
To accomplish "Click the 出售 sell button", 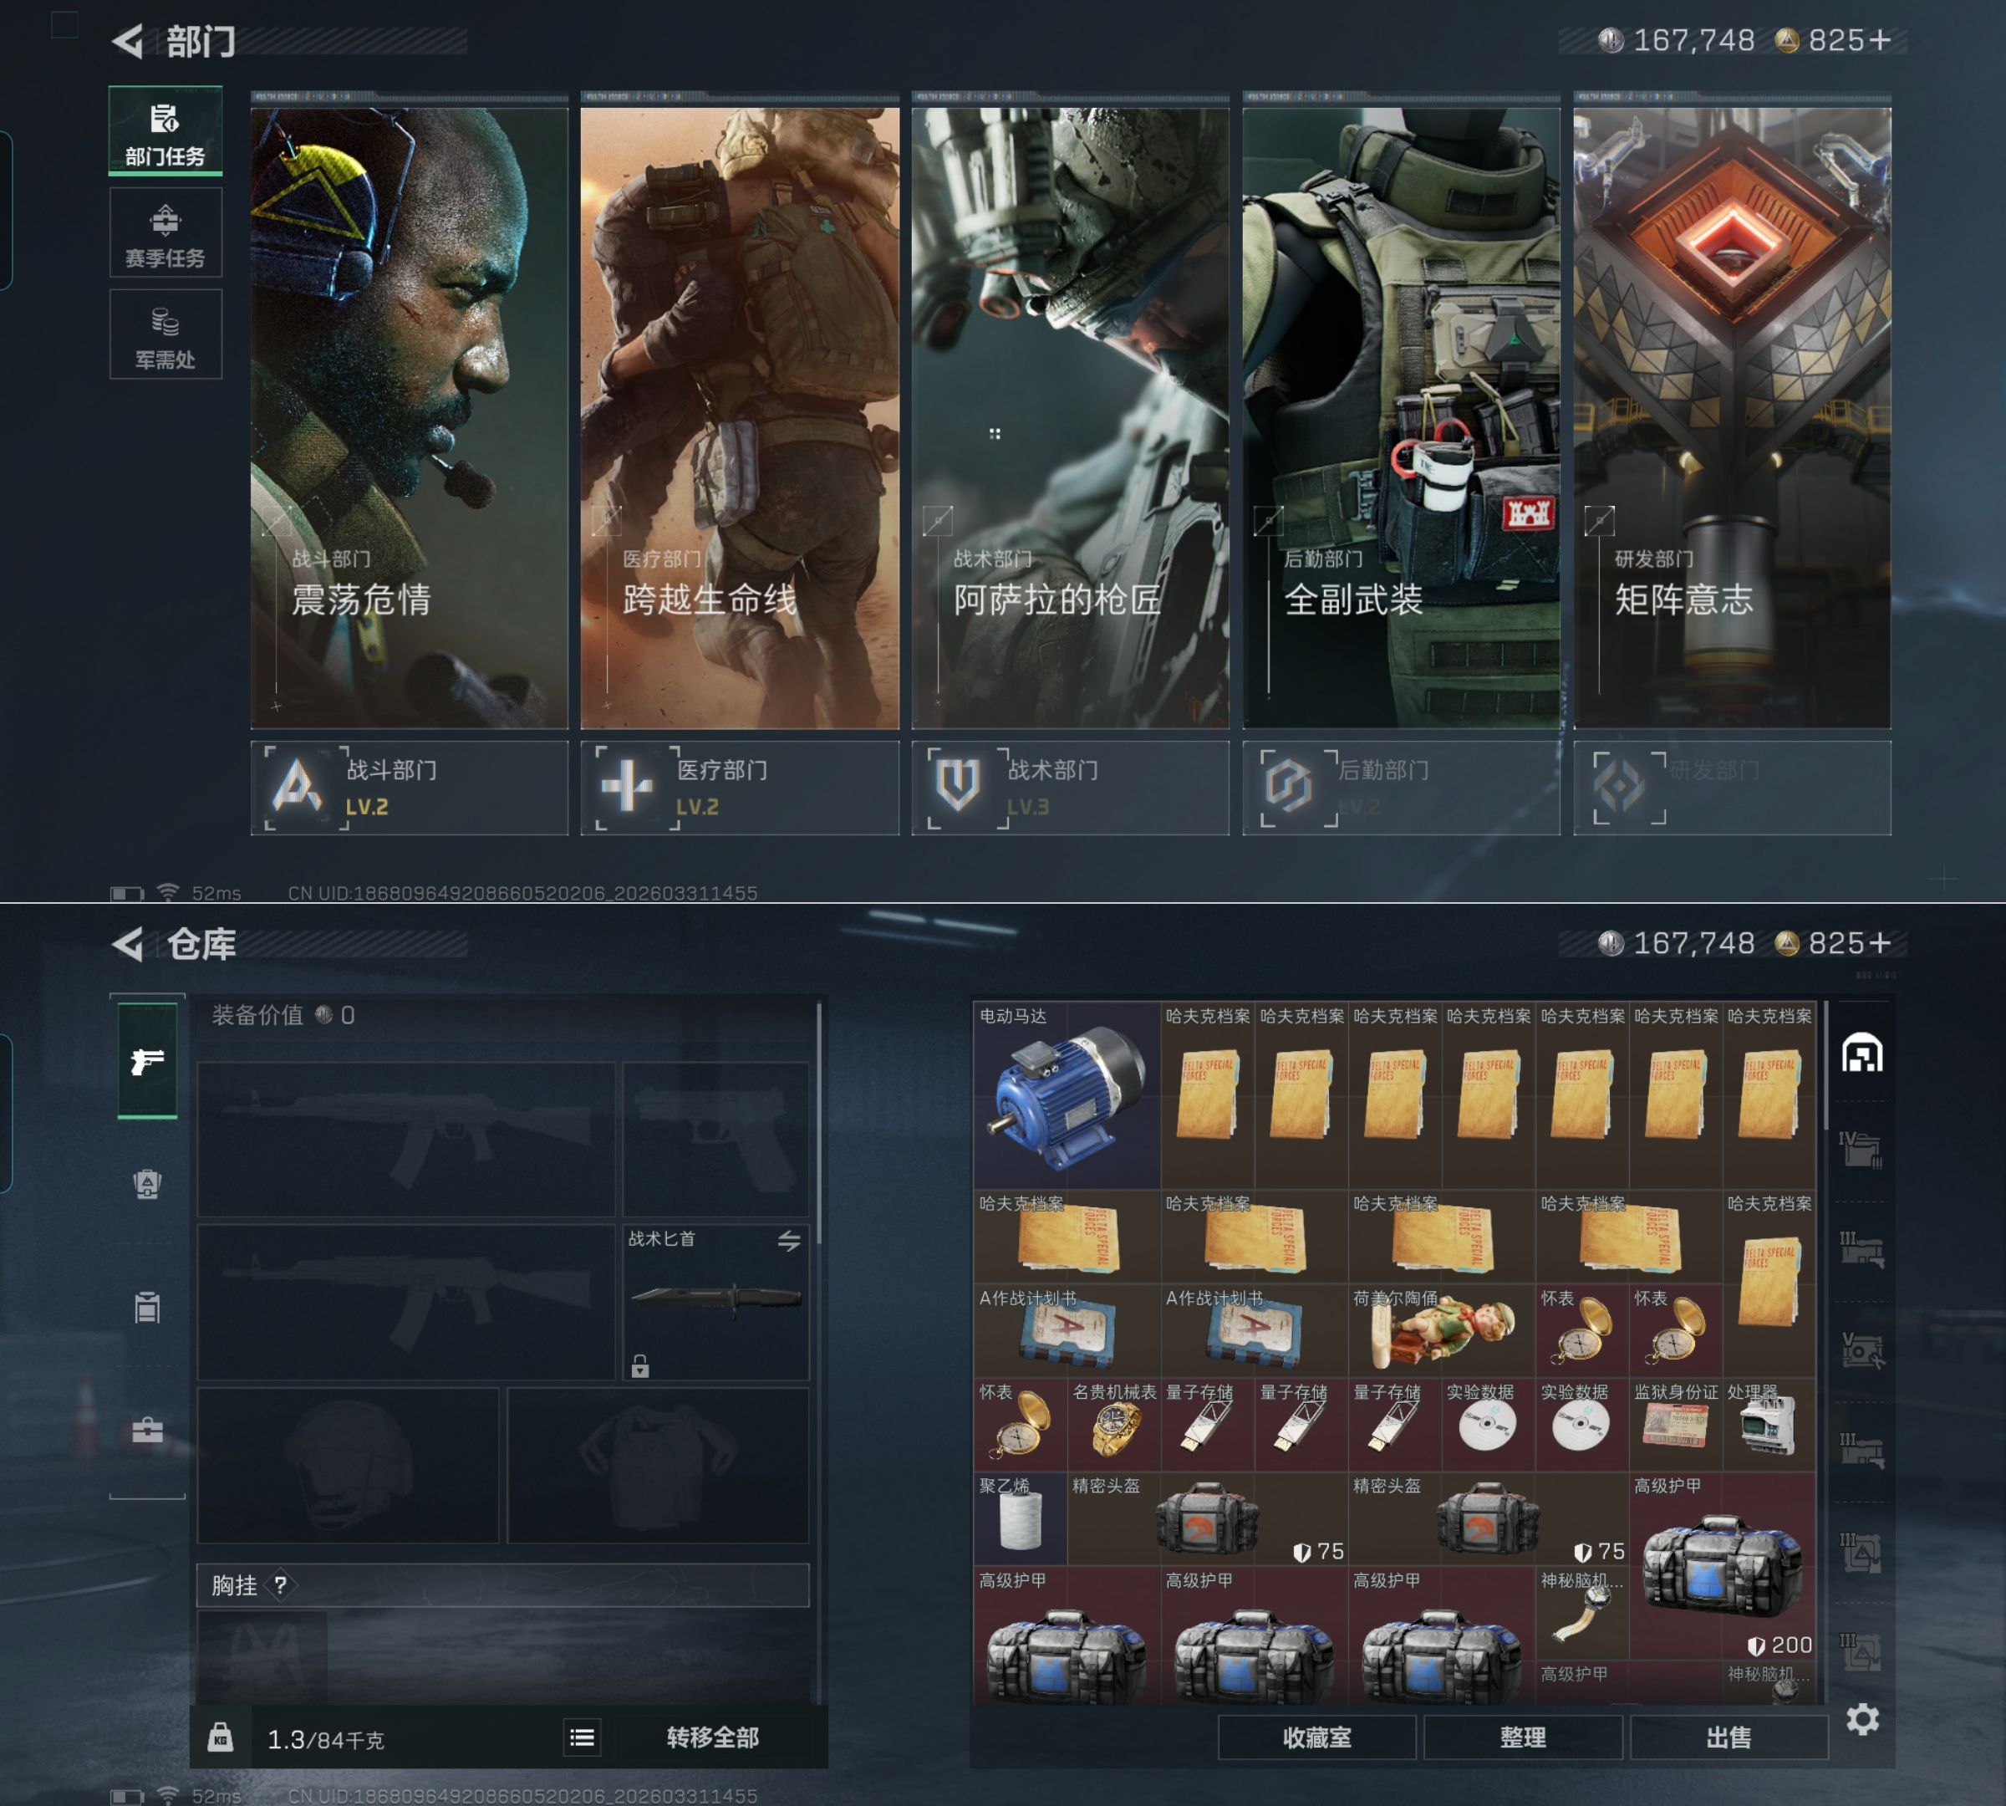I will (1729, 1737).
